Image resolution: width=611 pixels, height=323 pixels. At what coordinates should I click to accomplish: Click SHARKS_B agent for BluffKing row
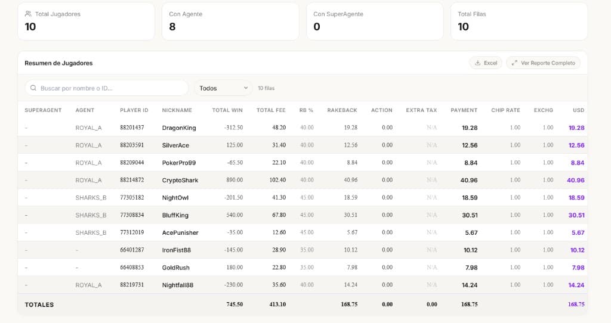[91, 215]
